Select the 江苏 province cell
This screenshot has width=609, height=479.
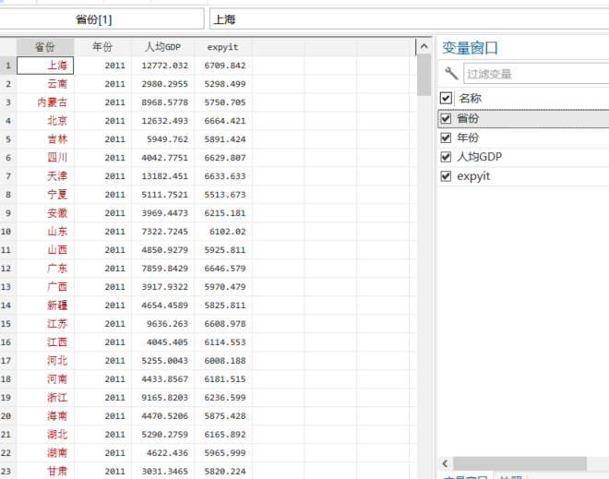click(x=45, y=324)
